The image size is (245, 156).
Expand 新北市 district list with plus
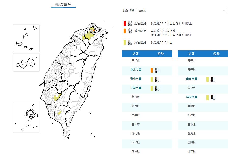[x=140, y=79]
